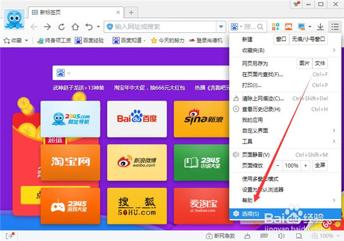Click the hamburger main menu icon

coord(335,26)
